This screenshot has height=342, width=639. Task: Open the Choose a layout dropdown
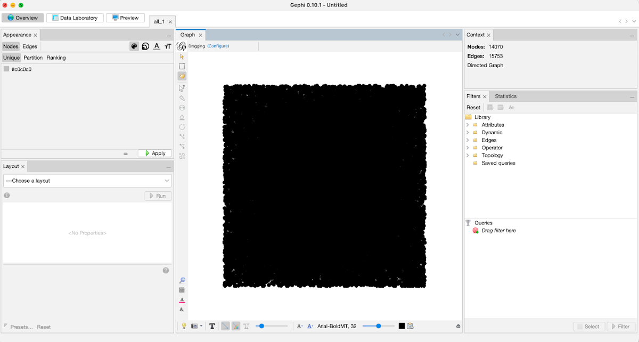click(87, 181)
